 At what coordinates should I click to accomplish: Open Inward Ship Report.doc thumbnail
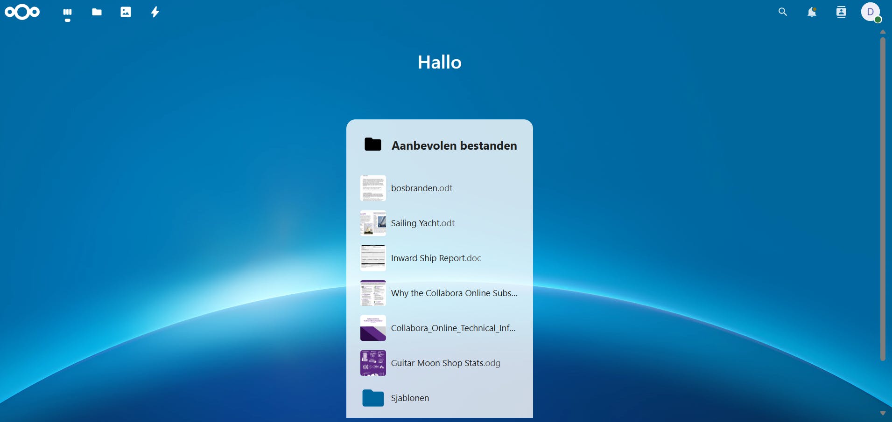[373, 258]
